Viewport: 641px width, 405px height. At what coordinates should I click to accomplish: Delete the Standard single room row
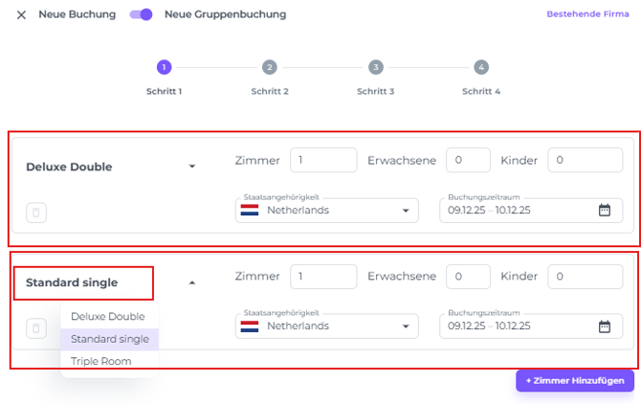36,328
